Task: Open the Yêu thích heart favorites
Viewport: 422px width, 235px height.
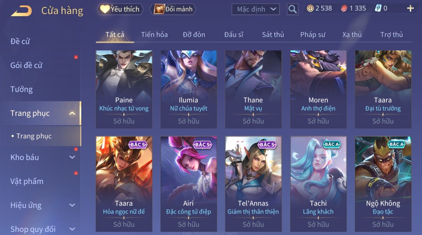Action: tap(120, 9)
